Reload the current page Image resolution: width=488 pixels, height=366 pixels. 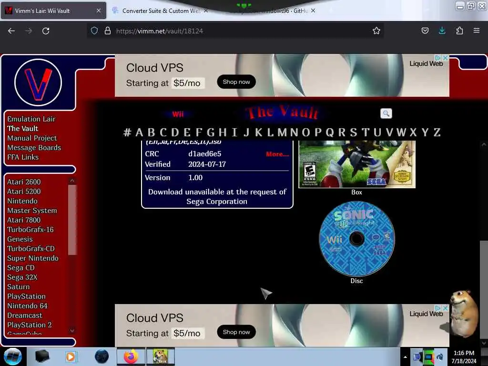[46, 31]
